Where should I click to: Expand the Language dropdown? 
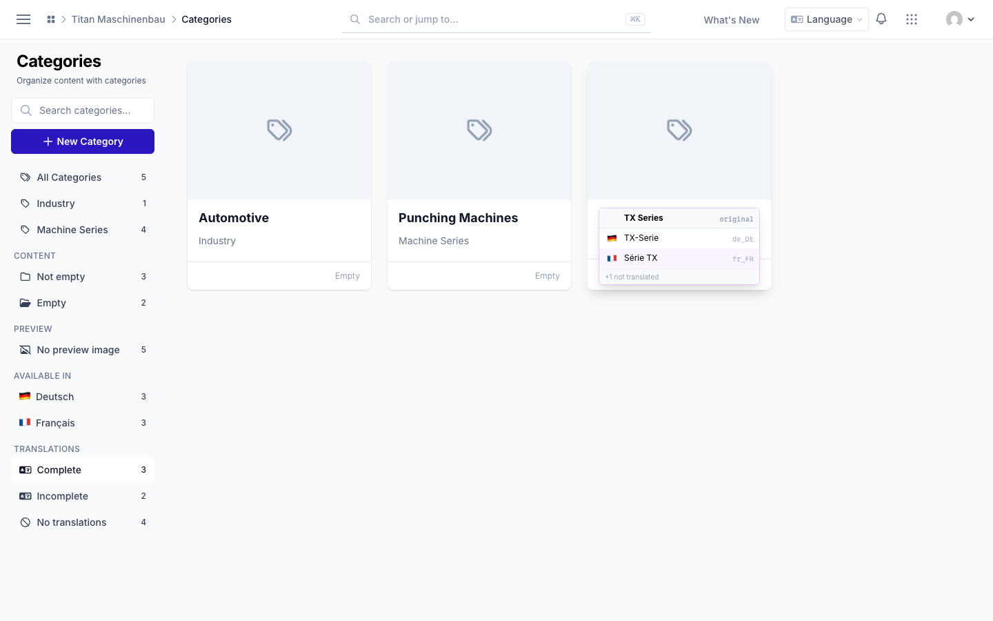[826, 19]
